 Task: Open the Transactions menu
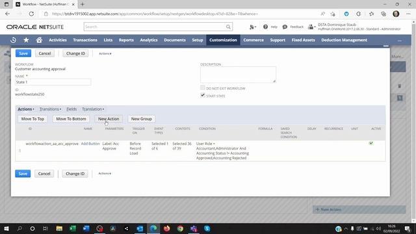(85, 40)
